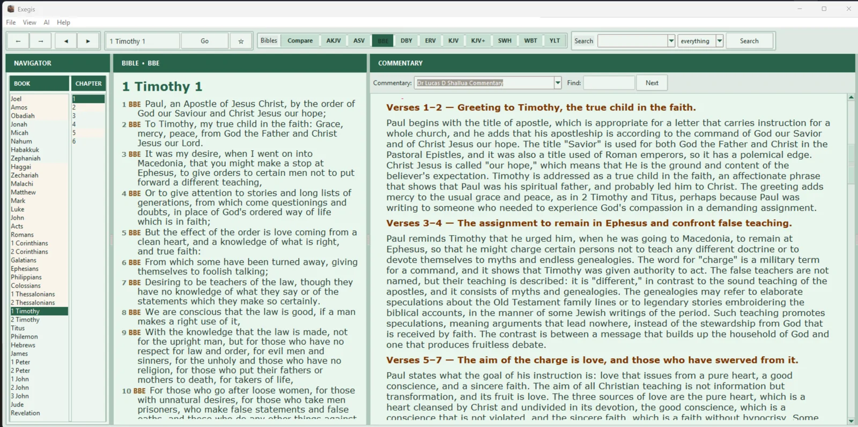Select 2 Timothy in the book list
This screenshot has width=858, height=427.
click(x=39, y=320)
